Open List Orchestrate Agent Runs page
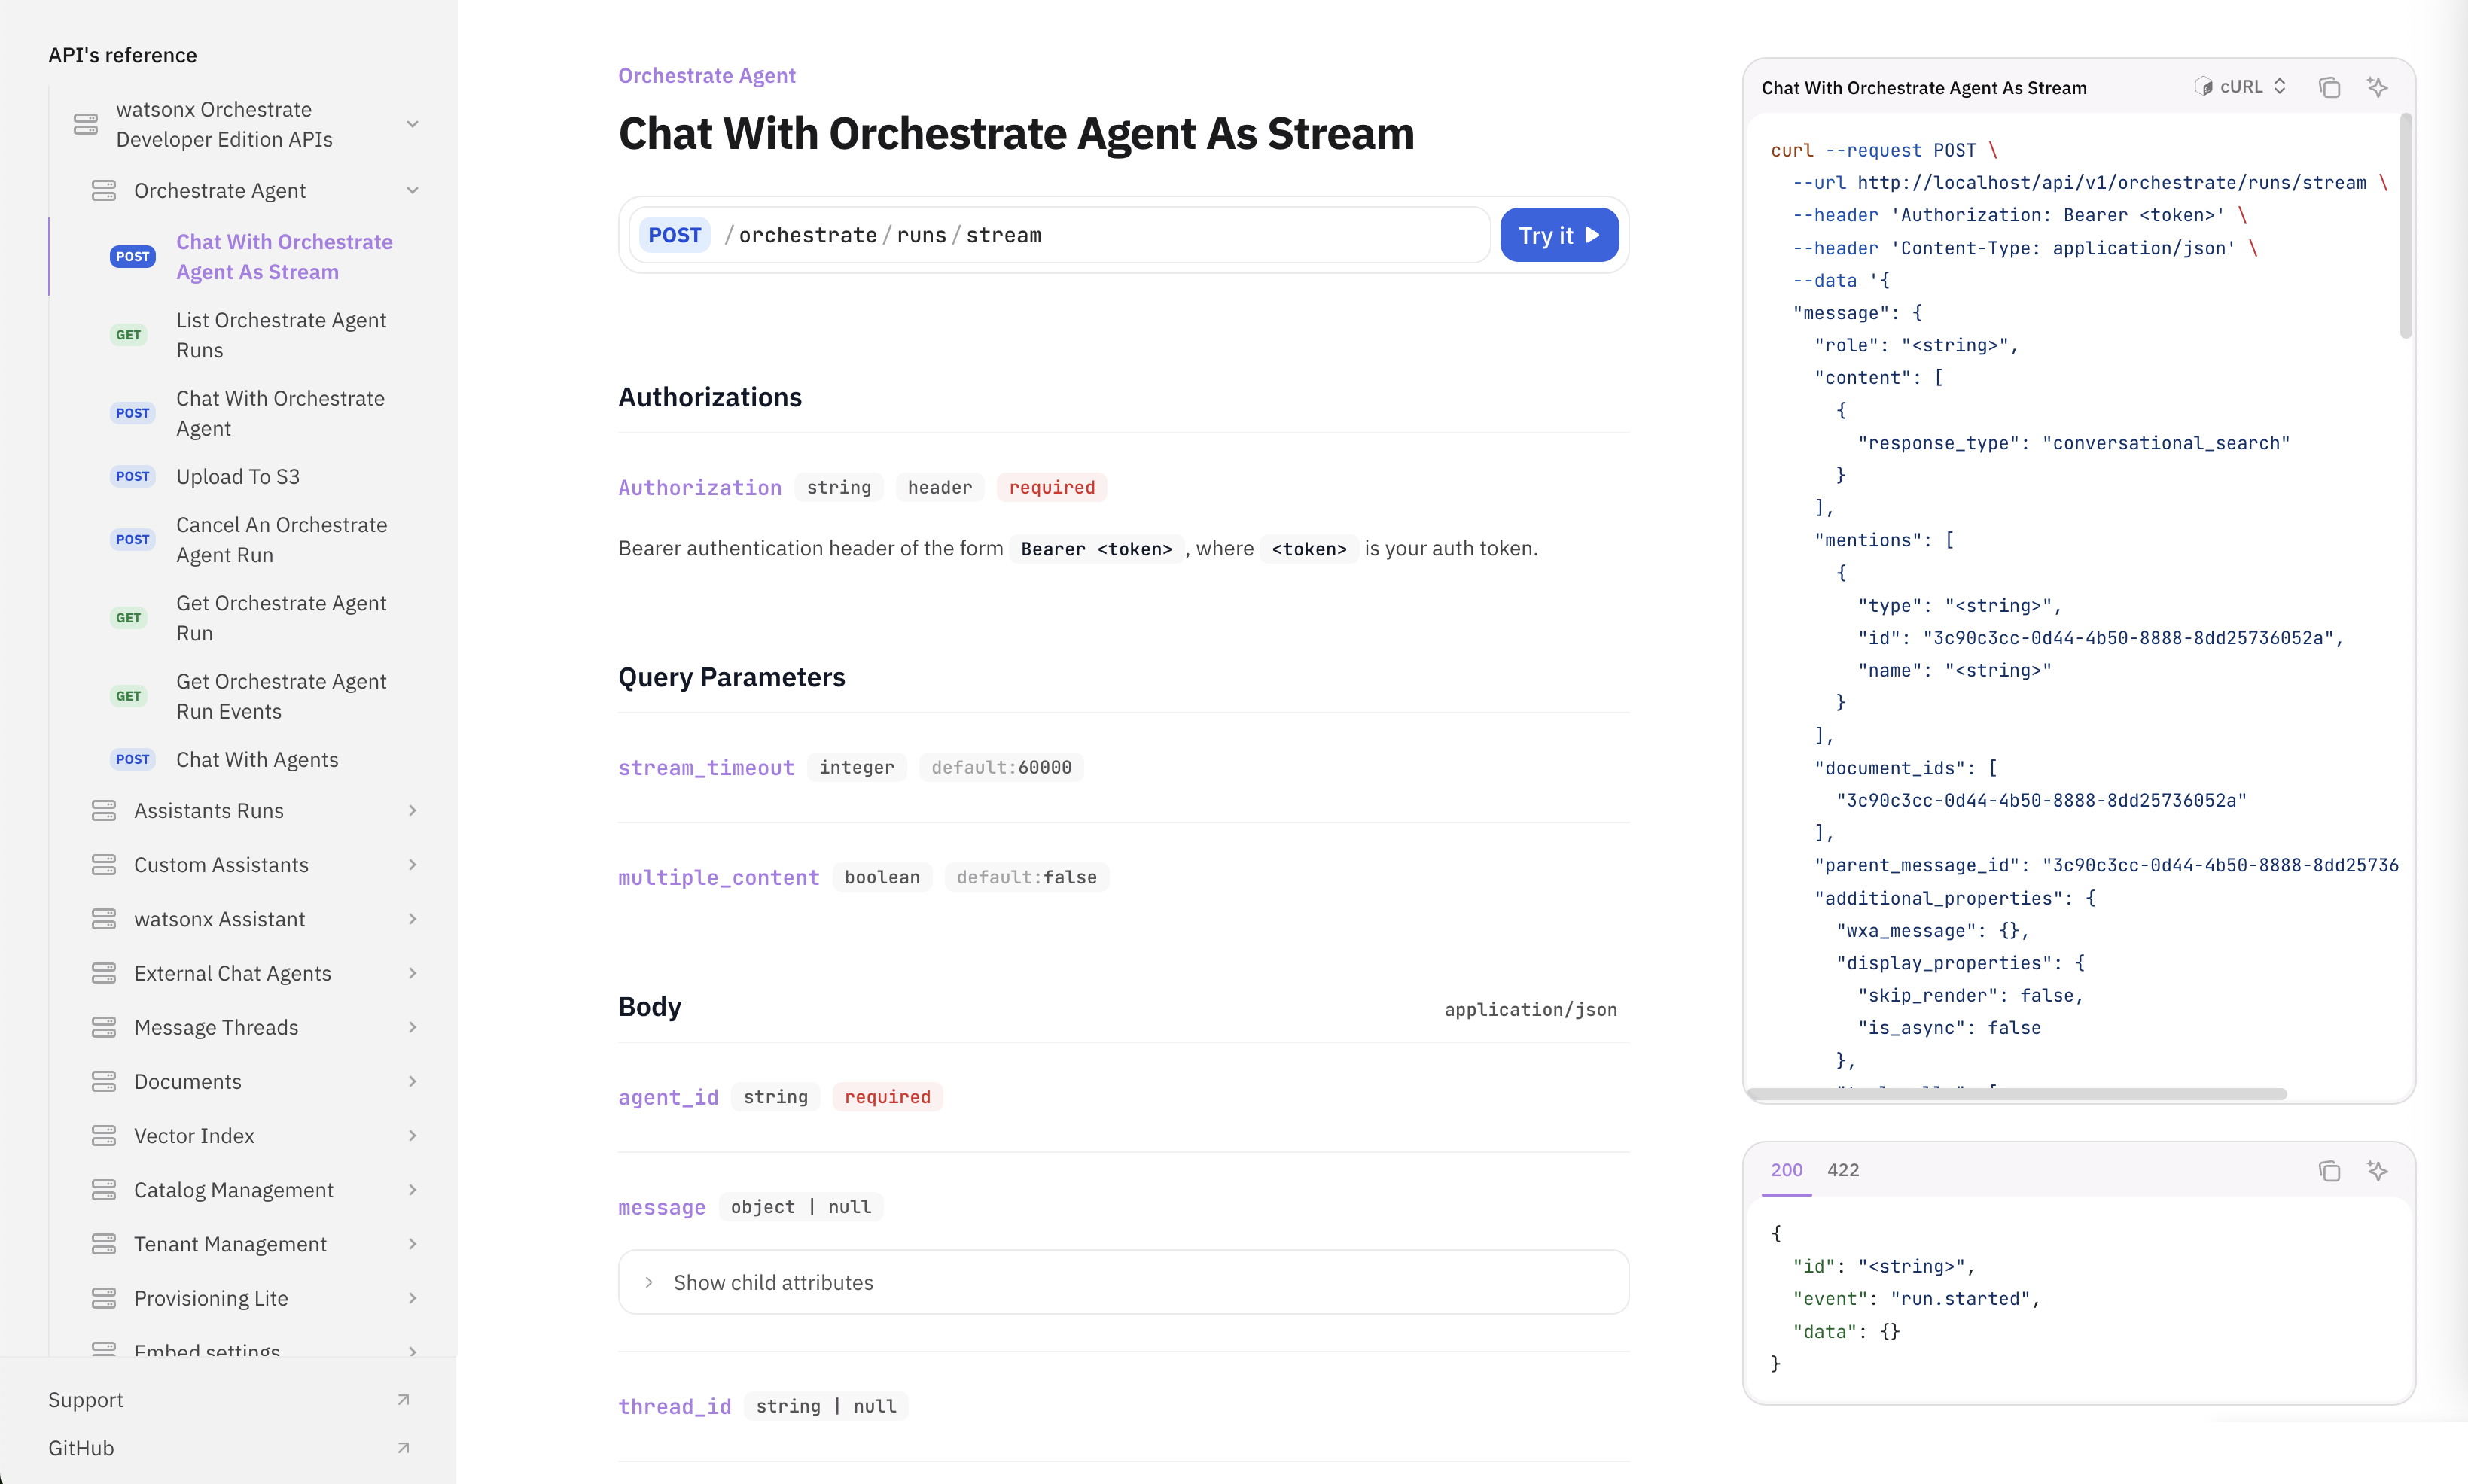The width and height of the screenshot is (2468, 1484). click(281, 335)
